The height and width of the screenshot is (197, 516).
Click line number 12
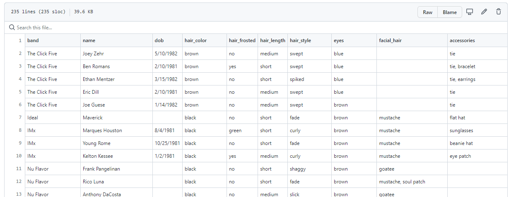click(x=19, y=182)
